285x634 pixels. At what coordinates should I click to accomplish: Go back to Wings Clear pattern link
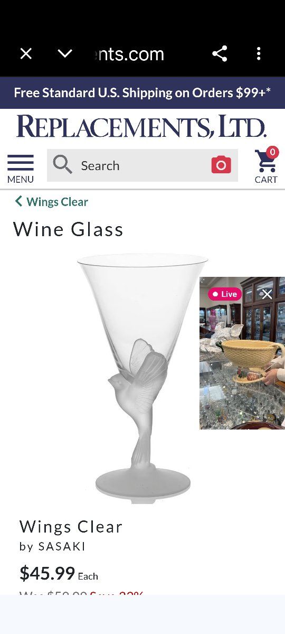click(57, 202)
